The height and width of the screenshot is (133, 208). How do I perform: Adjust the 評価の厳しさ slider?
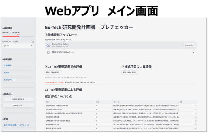coord(18,36)
